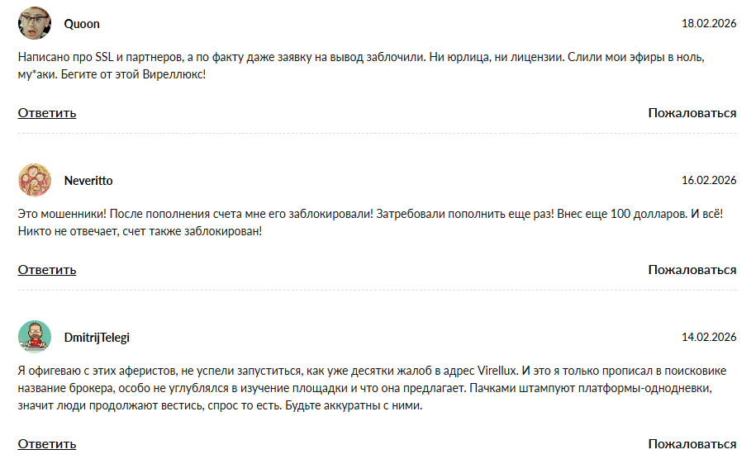The height and width of the screenshot is (459, 751).
Task: Report DmitrijTelegi's review via Пожаловаться
Action: 692,444
